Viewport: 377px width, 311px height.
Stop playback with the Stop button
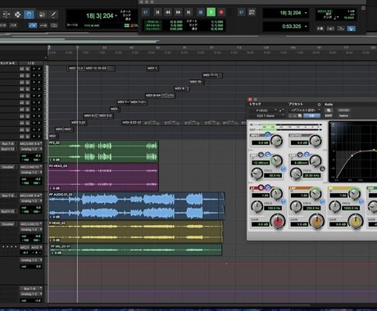201,12
